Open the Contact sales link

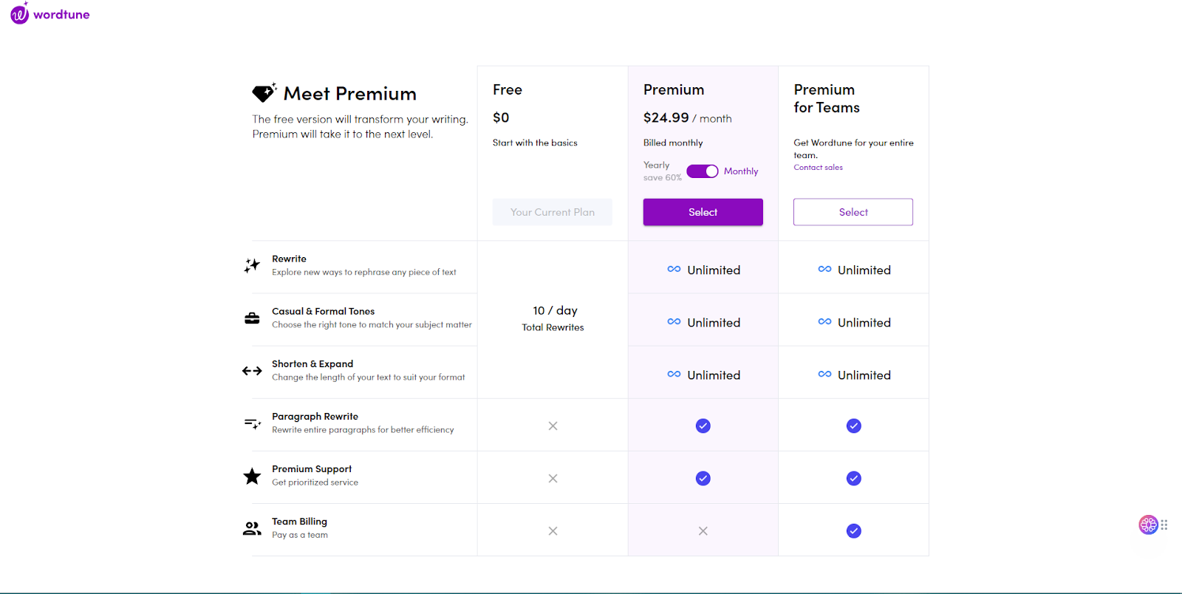point(819,168)
